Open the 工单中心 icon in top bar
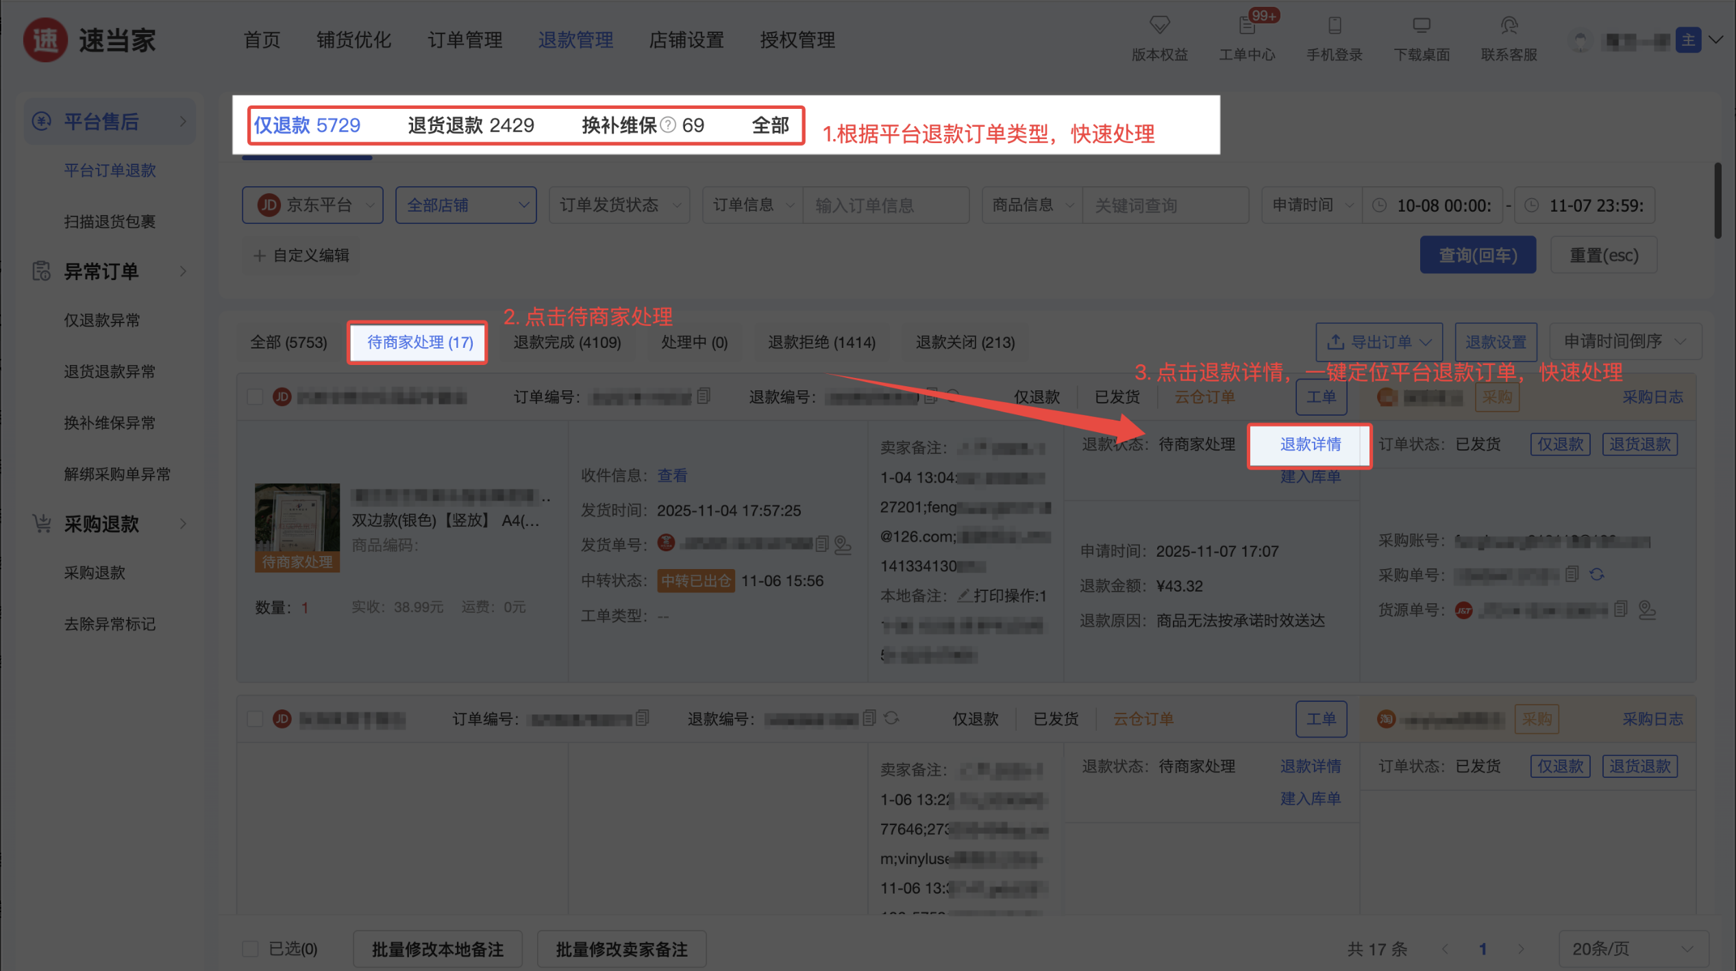 [1248, 26]
